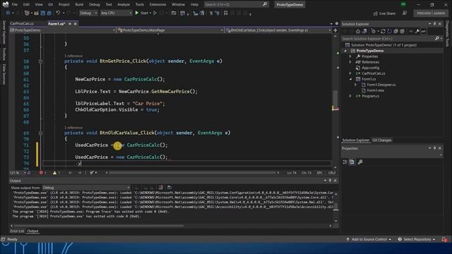This screenshot has height=254, width=452.
Task: Toggle Auto Hide pin on Properties panel
Action: 434,148
